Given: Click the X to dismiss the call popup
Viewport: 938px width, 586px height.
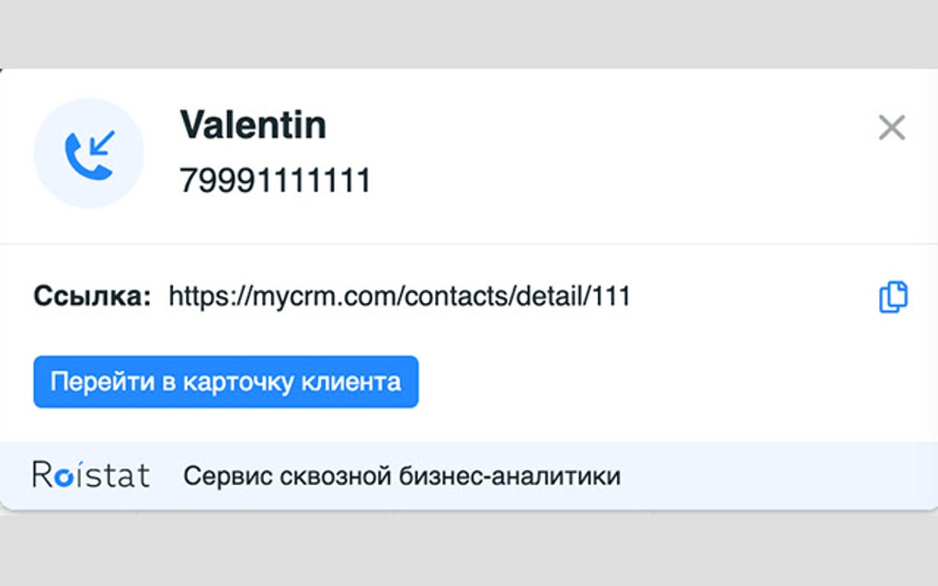Looking at the screenshot, I should pos(890,128).
